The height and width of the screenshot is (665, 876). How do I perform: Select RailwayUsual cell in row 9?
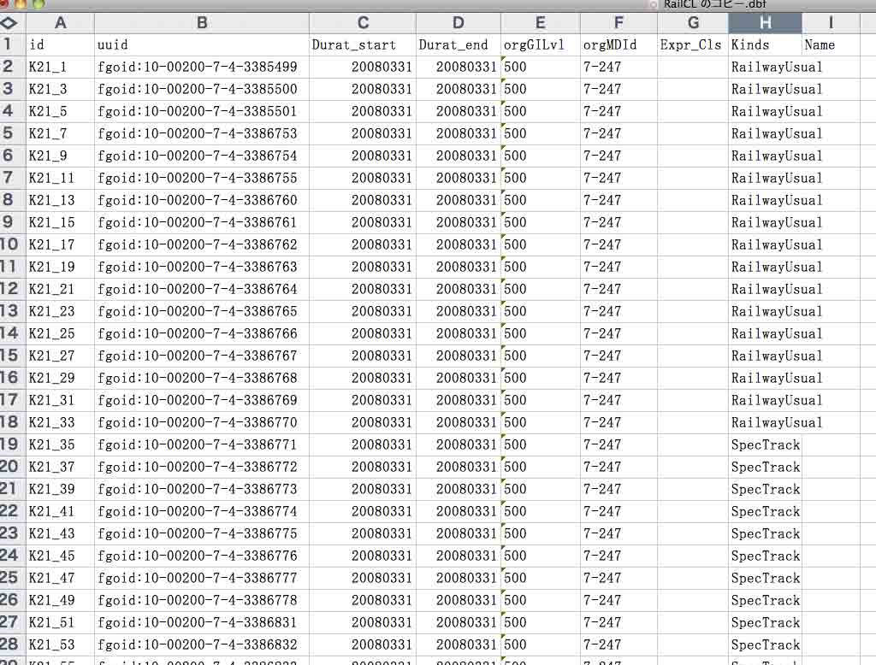tap(765, 222)
